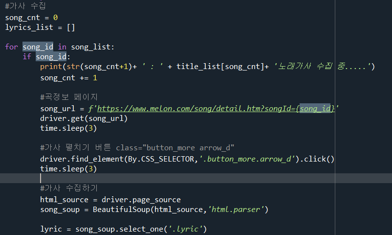The height and width of the screenshot is (235, 392).
Task: Click the 'song_url' variable assignment
Action: pyautogui.click(x=58, y=109)
